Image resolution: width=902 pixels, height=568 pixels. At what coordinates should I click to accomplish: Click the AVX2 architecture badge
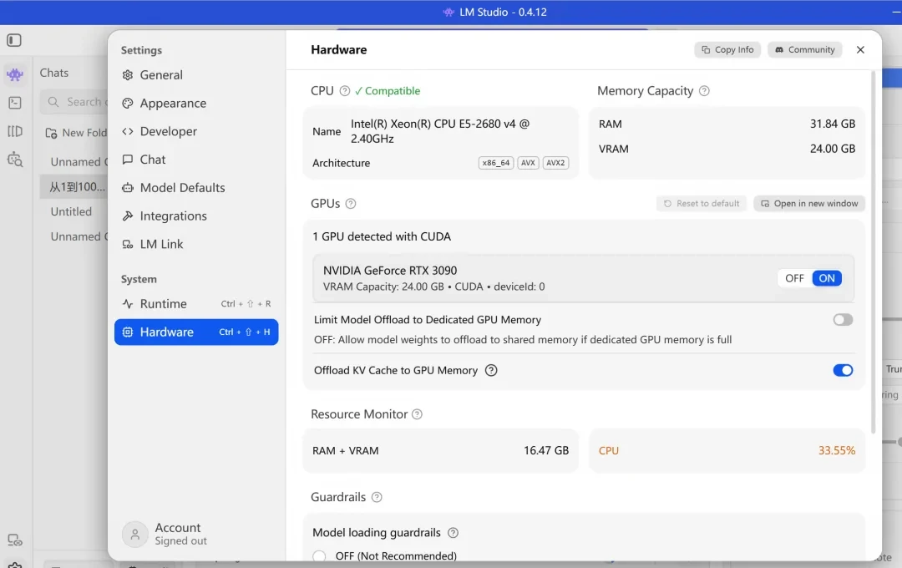click(555, 163)
